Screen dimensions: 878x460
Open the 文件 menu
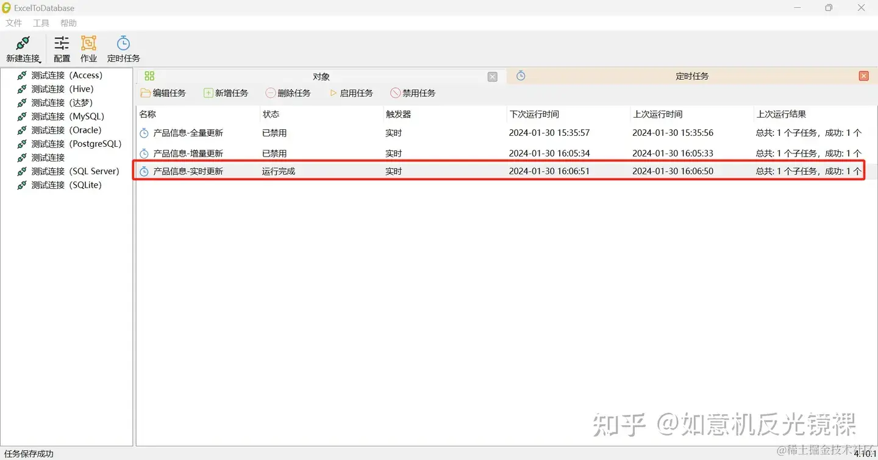click(13, 23)
